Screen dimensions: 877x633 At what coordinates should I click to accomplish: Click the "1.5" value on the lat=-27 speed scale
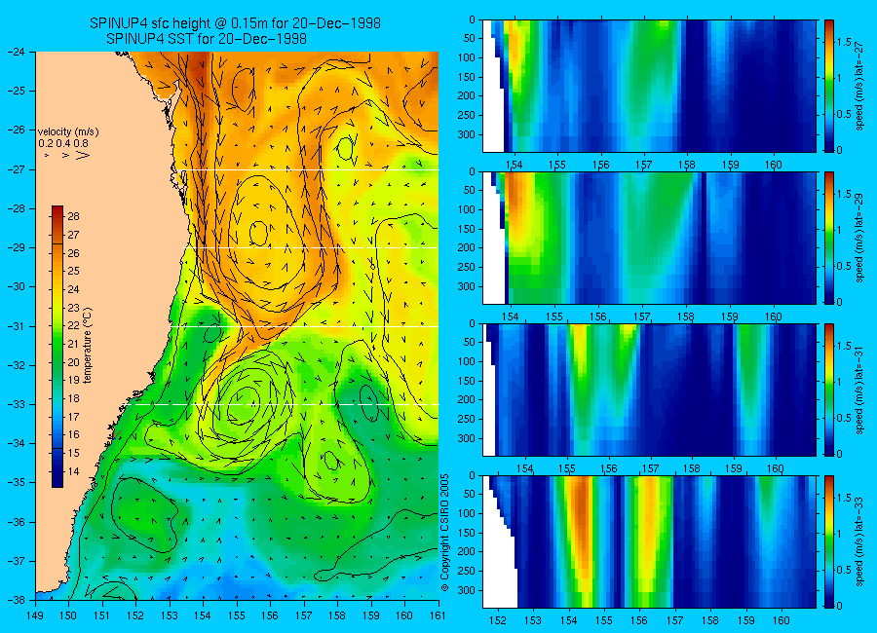pos(844,43)
